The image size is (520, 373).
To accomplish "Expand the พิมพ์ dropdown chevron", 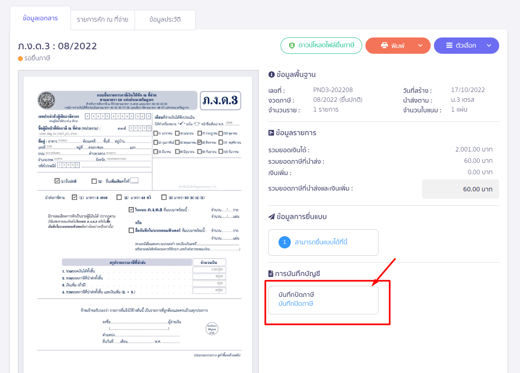I will pos(420,46).
